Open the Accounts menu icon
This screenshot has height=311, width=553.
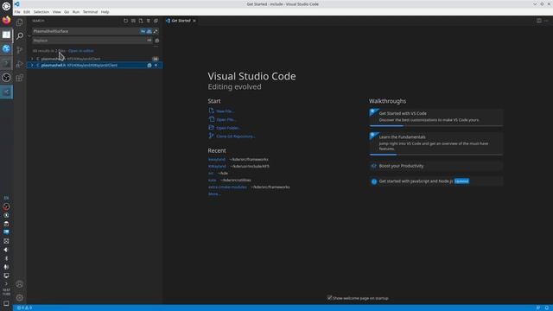20,284
